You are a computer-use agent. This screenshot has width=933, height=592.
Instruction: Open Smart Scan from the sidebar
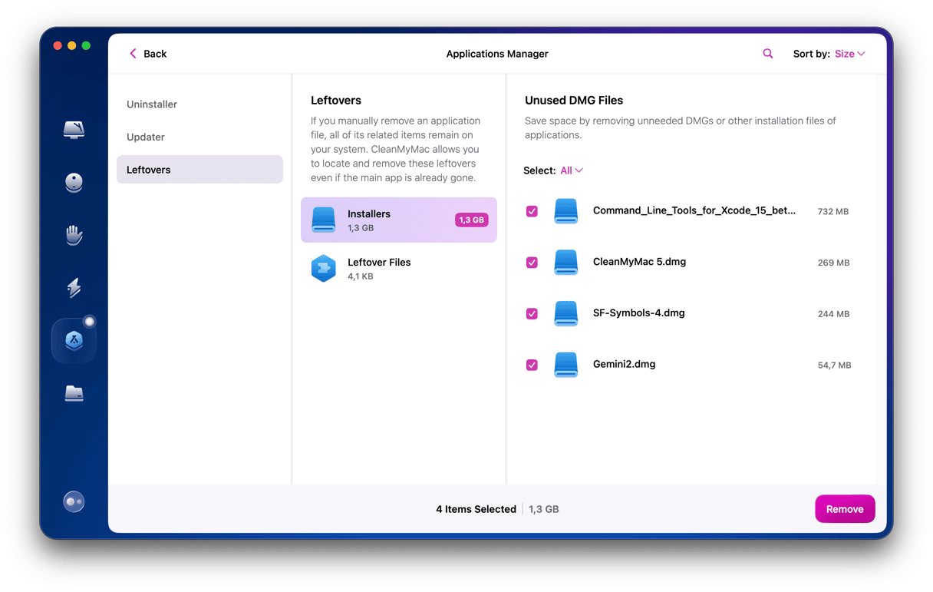click(x=74, y=129)
